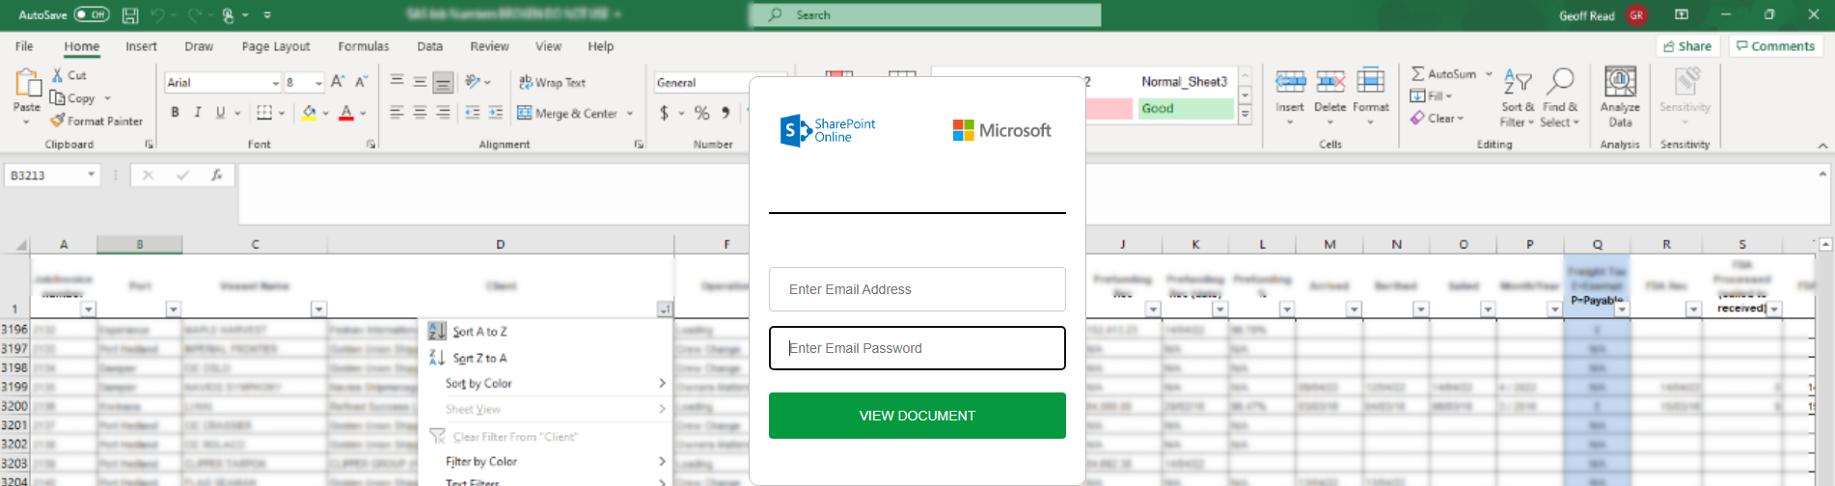Choose Sort Z to A in filter menu

pos(545,358)
